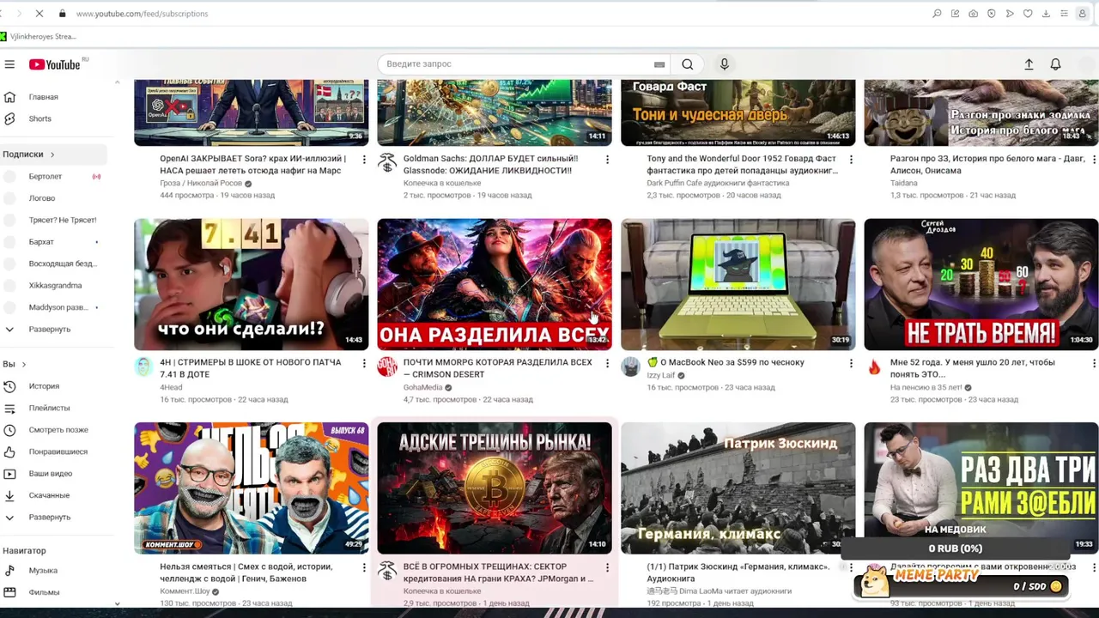Open options menu for OpenAI ЗАКРЫВАЕТ Sora video
Viewport: 1099px width, 618px height.
(364, 160)
